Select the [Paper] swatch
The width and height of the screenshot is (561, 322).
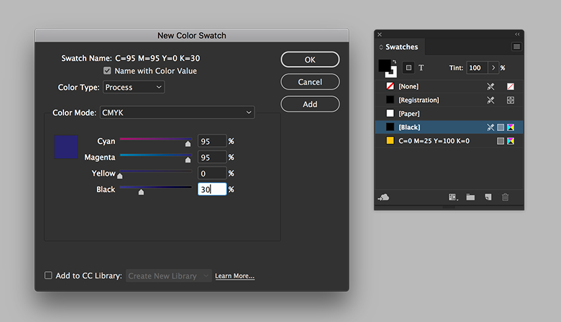449,113
